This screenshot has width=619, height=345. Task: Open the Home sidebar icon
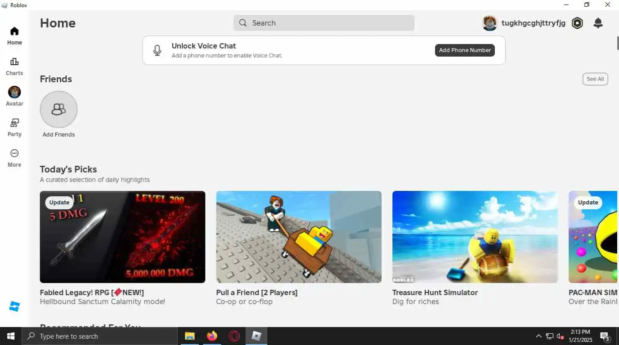[14, 31]
